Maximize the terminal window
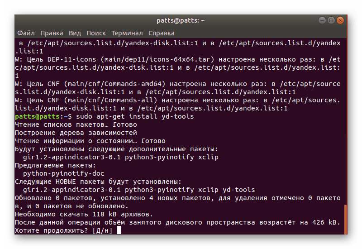 331,20
